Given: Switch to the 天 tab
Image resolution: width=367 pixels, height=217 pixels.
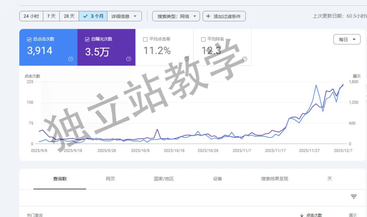Looking at the screenshot, I should (x=330, y=179).
